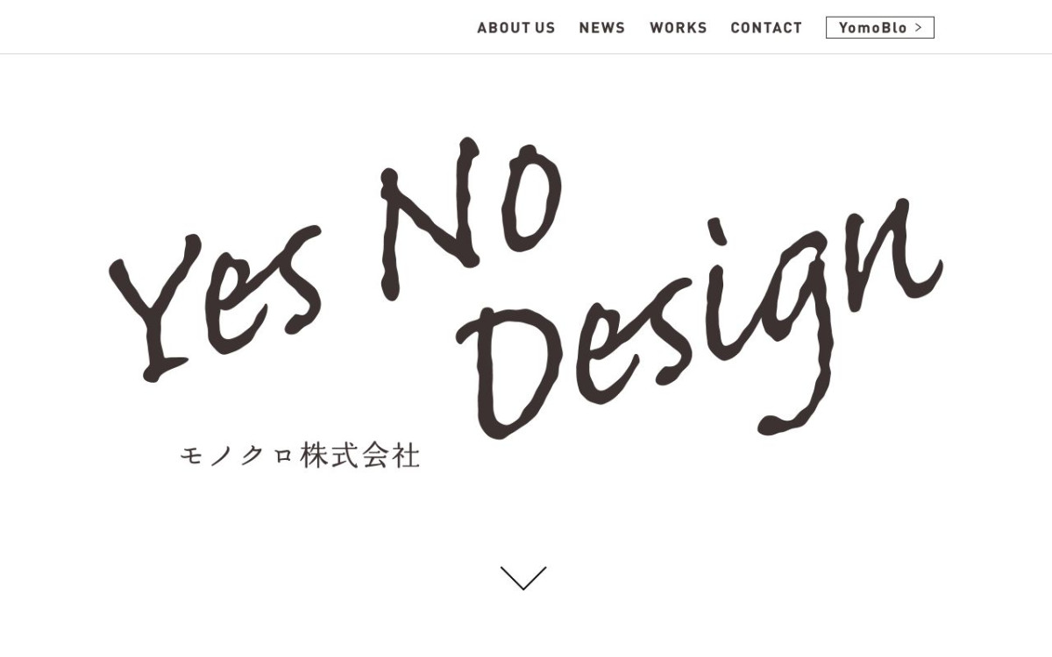
Task: Click the large N of No
Action: pos(430,219)
